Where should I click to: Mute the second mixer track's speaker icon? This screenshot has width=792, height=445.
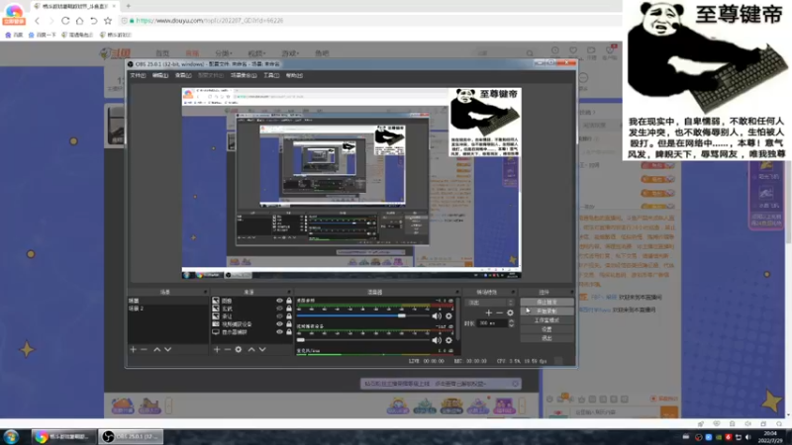[x=437, y=340]
